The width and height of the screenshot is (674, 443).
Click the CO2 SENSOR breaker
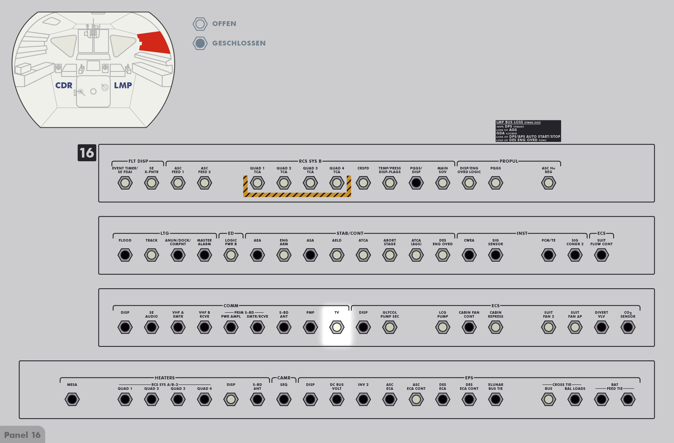(x=628, y=327)
